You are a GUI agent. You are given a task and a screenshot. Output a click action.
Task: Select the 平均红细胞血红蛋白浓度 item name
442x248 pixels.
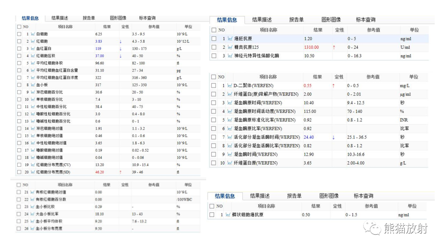pos(57,77)
